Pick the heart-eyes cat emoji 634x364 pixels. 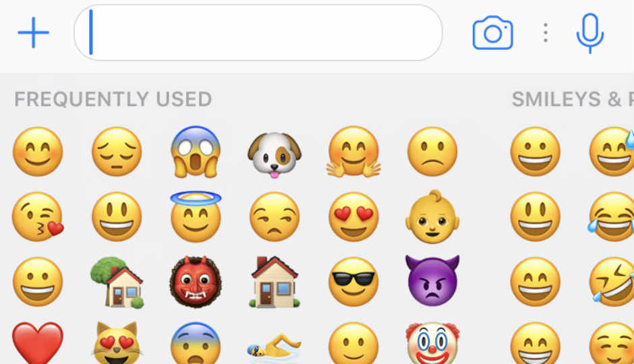(x=117, y=343)
